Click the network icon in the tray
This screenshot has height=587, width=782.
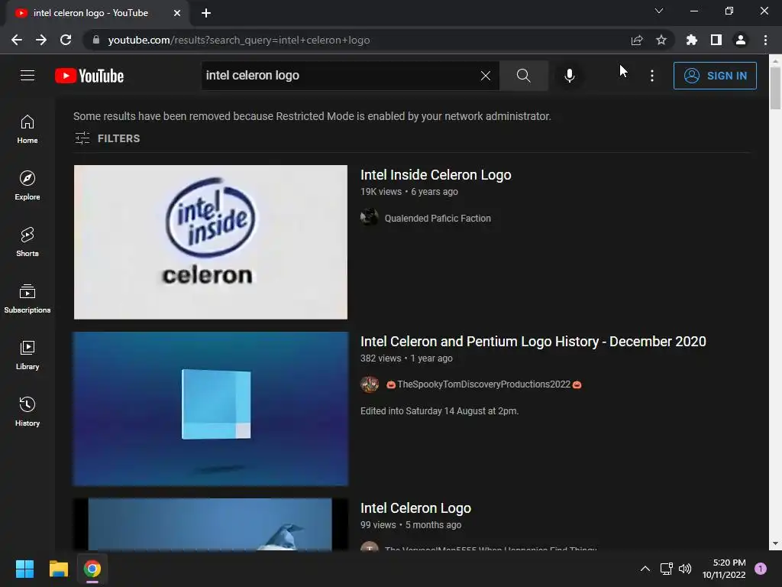(x=666, y=569)
